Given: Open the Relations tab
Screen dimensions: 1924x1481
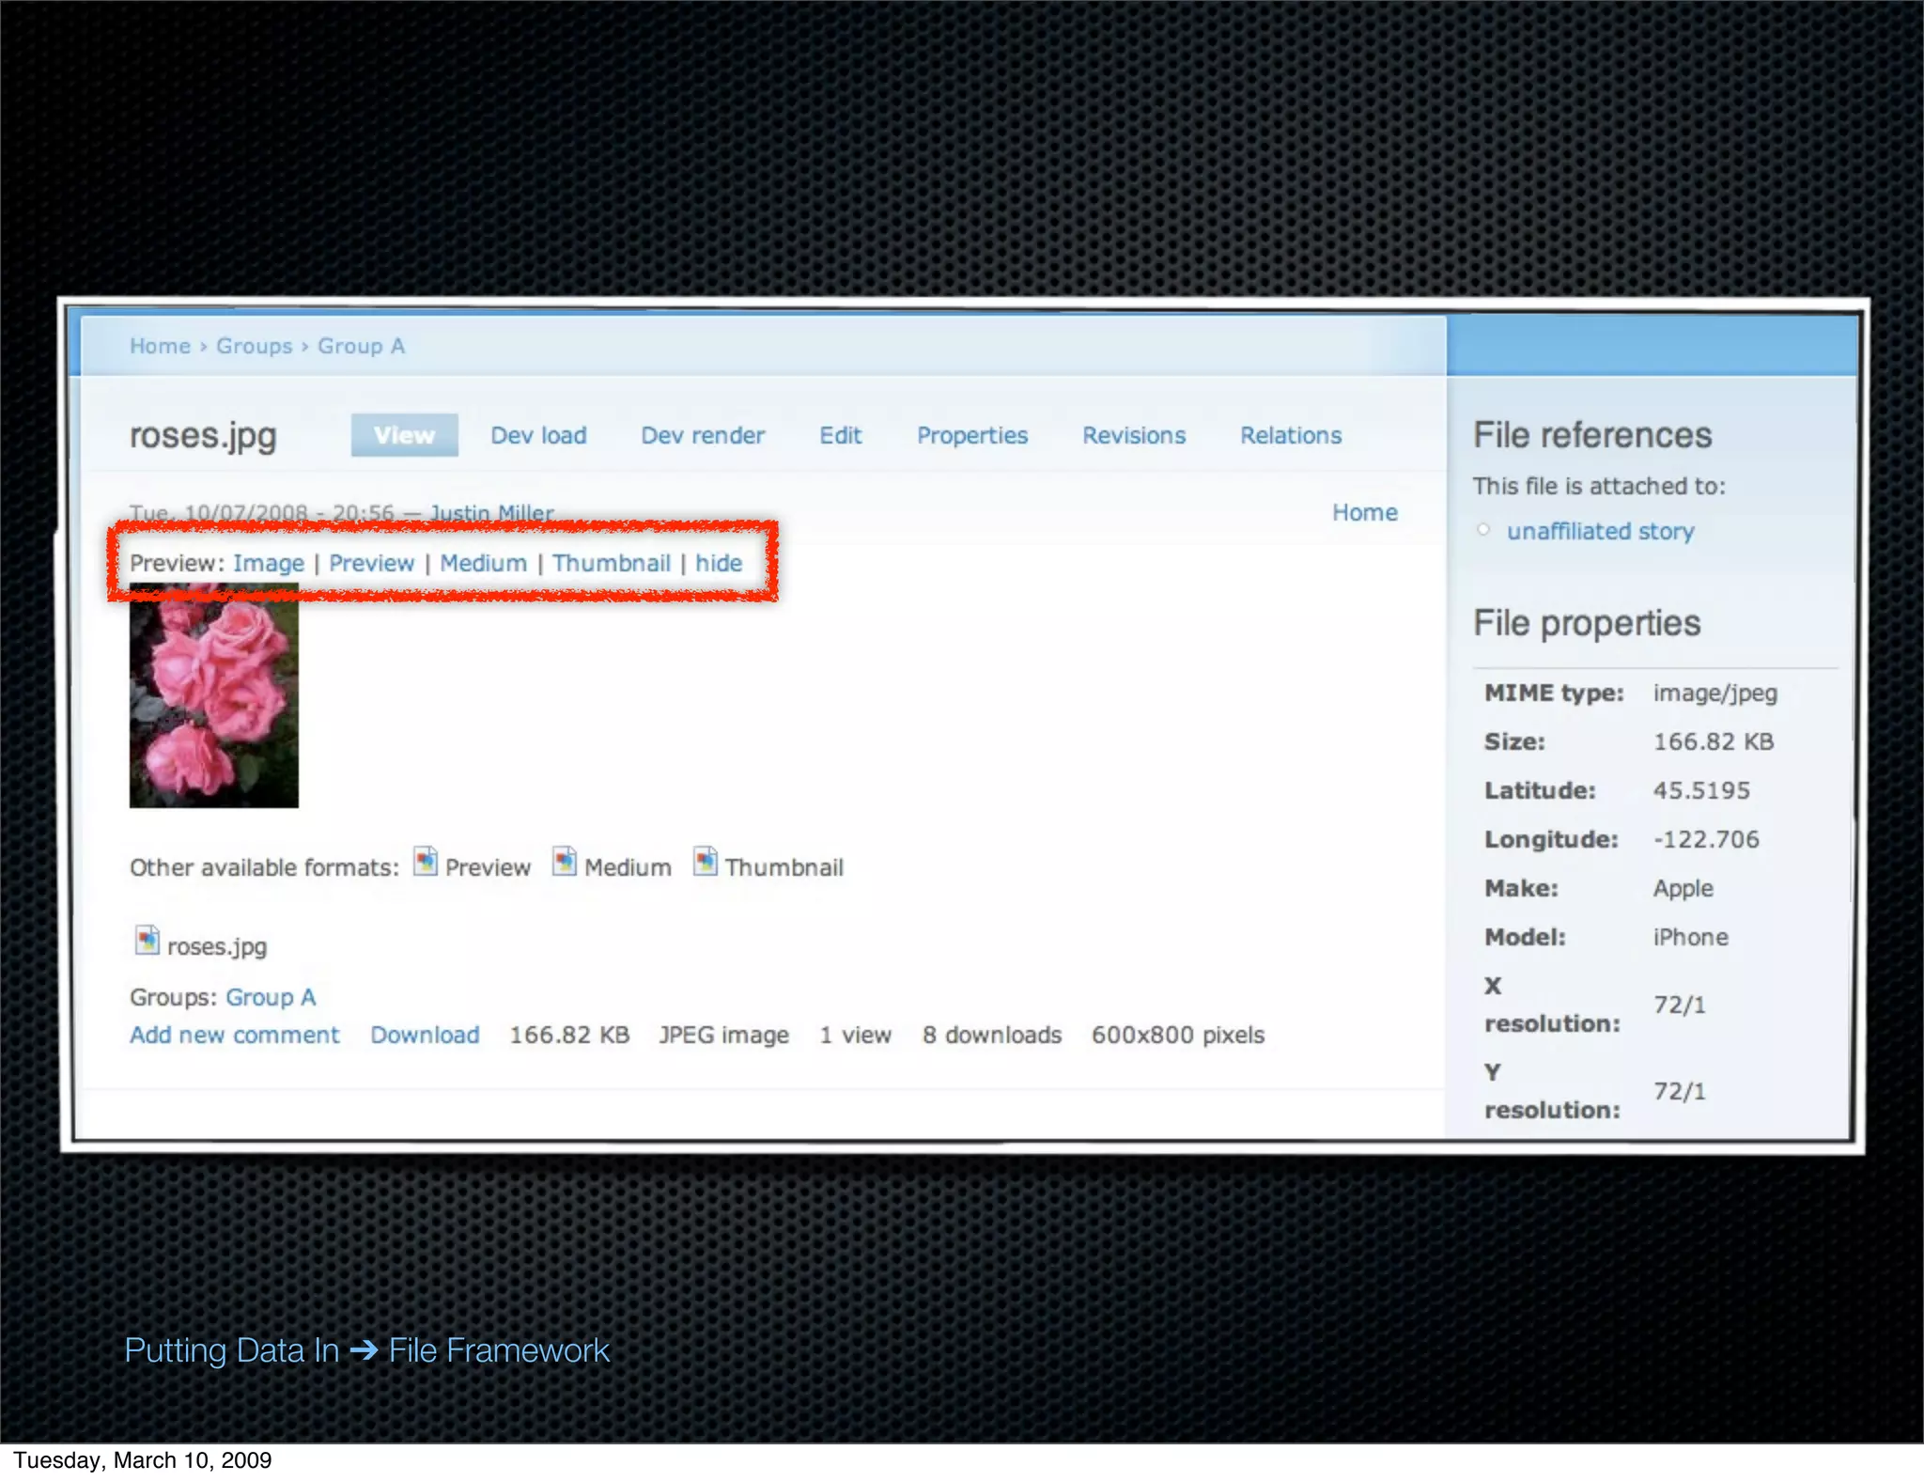Looking at the screenshot, I should (1291, 435).
